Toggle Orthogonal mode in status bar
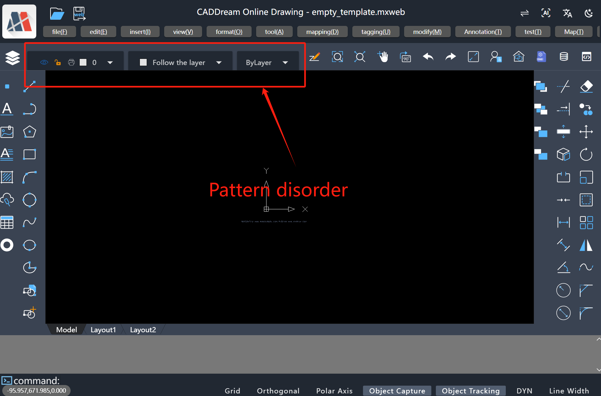 tap(278, 391)
